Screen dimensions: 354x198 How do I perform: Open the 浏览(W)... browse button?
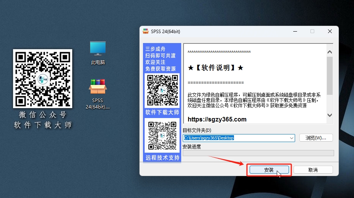(x=316, y=138)
